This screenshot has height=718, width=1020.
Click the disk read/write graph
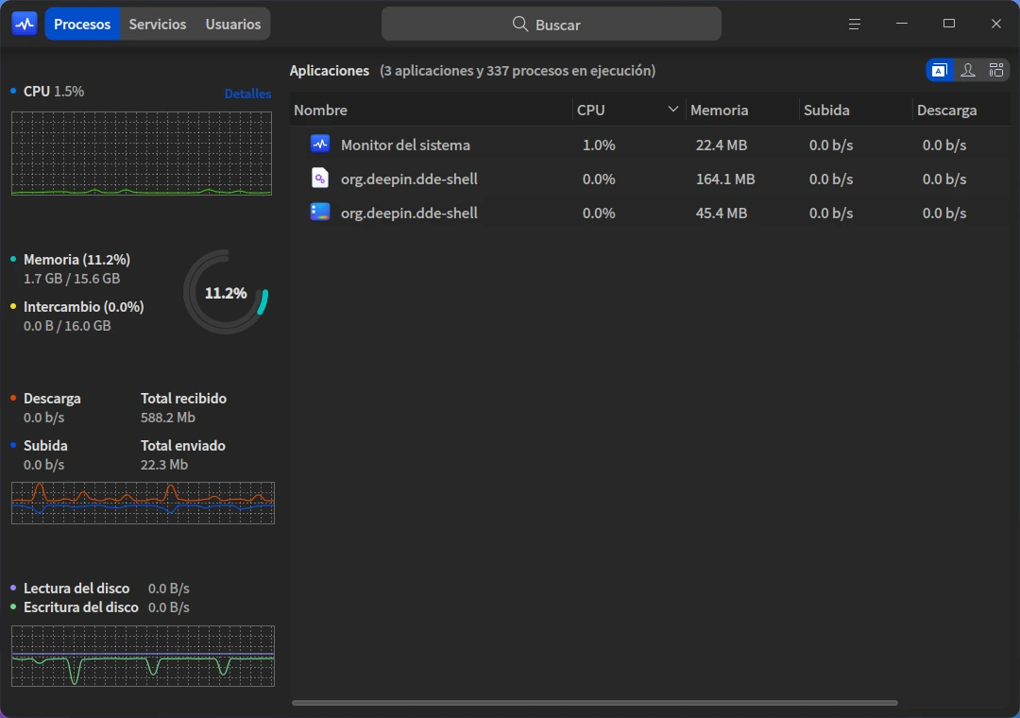click(144, 656)
